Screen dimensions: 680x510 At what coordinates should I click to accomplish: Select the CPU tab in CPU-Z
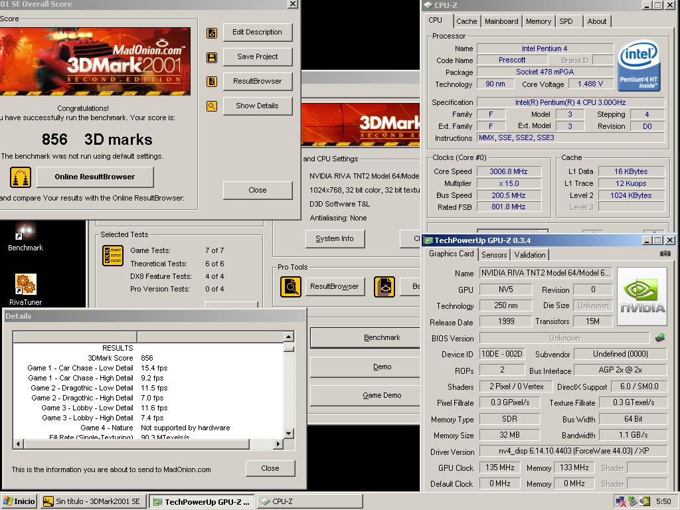click(436, 21)
